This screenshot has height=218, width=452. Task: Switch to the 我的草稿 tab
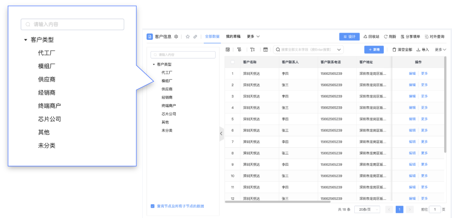click(x=233, y=36)
